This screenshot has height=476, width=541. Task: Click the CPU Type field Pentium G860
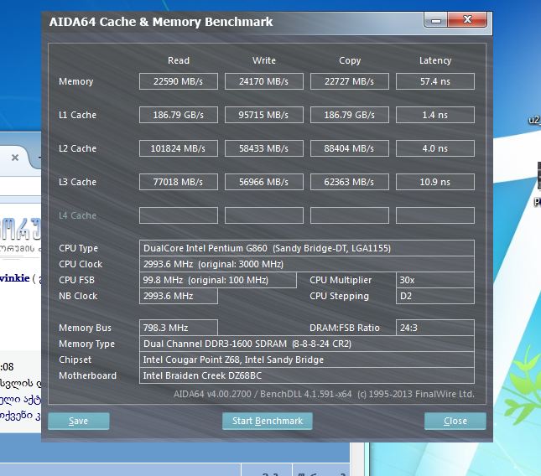tap(307, 248)
